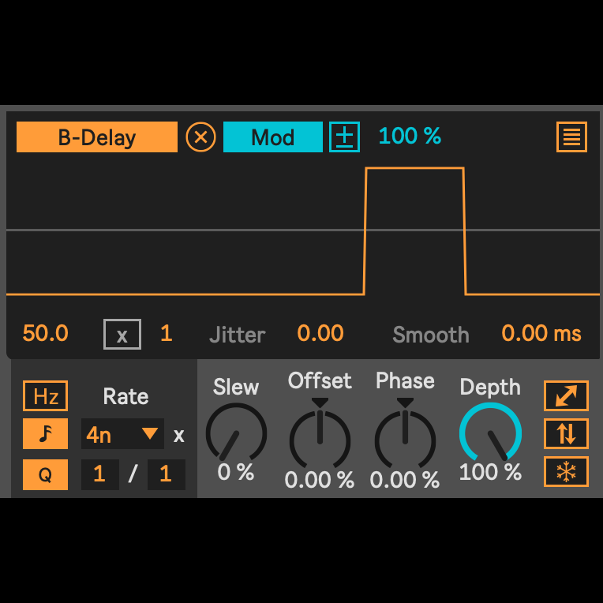
Task: Toggle the Q quantize button
Action: tap(45, 475)
